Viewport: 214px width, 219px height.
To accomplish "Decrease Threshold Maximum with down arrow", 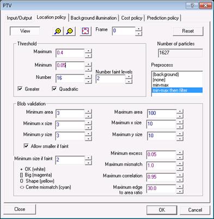I will click(x=88, y=56).
